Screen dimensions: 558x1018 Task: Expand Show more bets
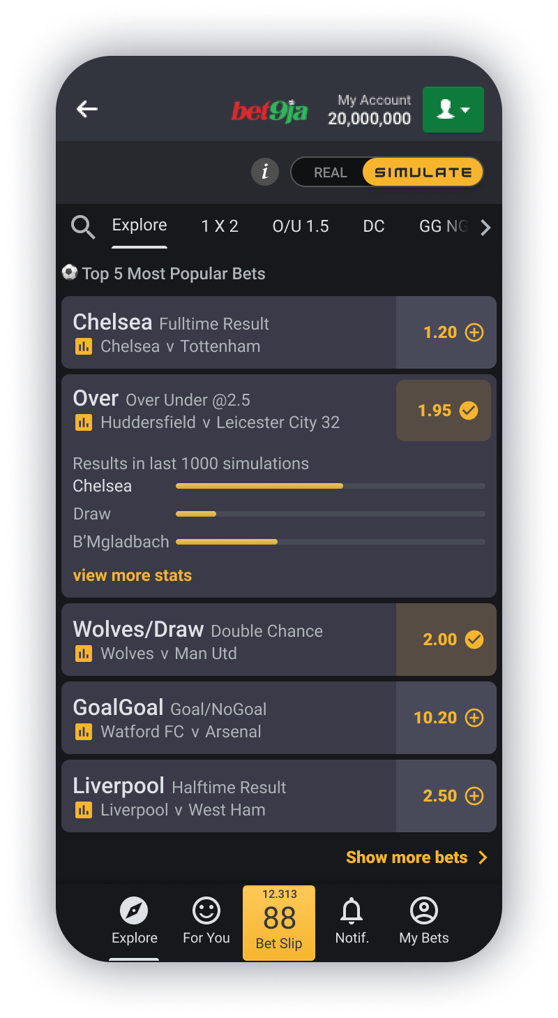pyautogui.click(x=416, y=857)
